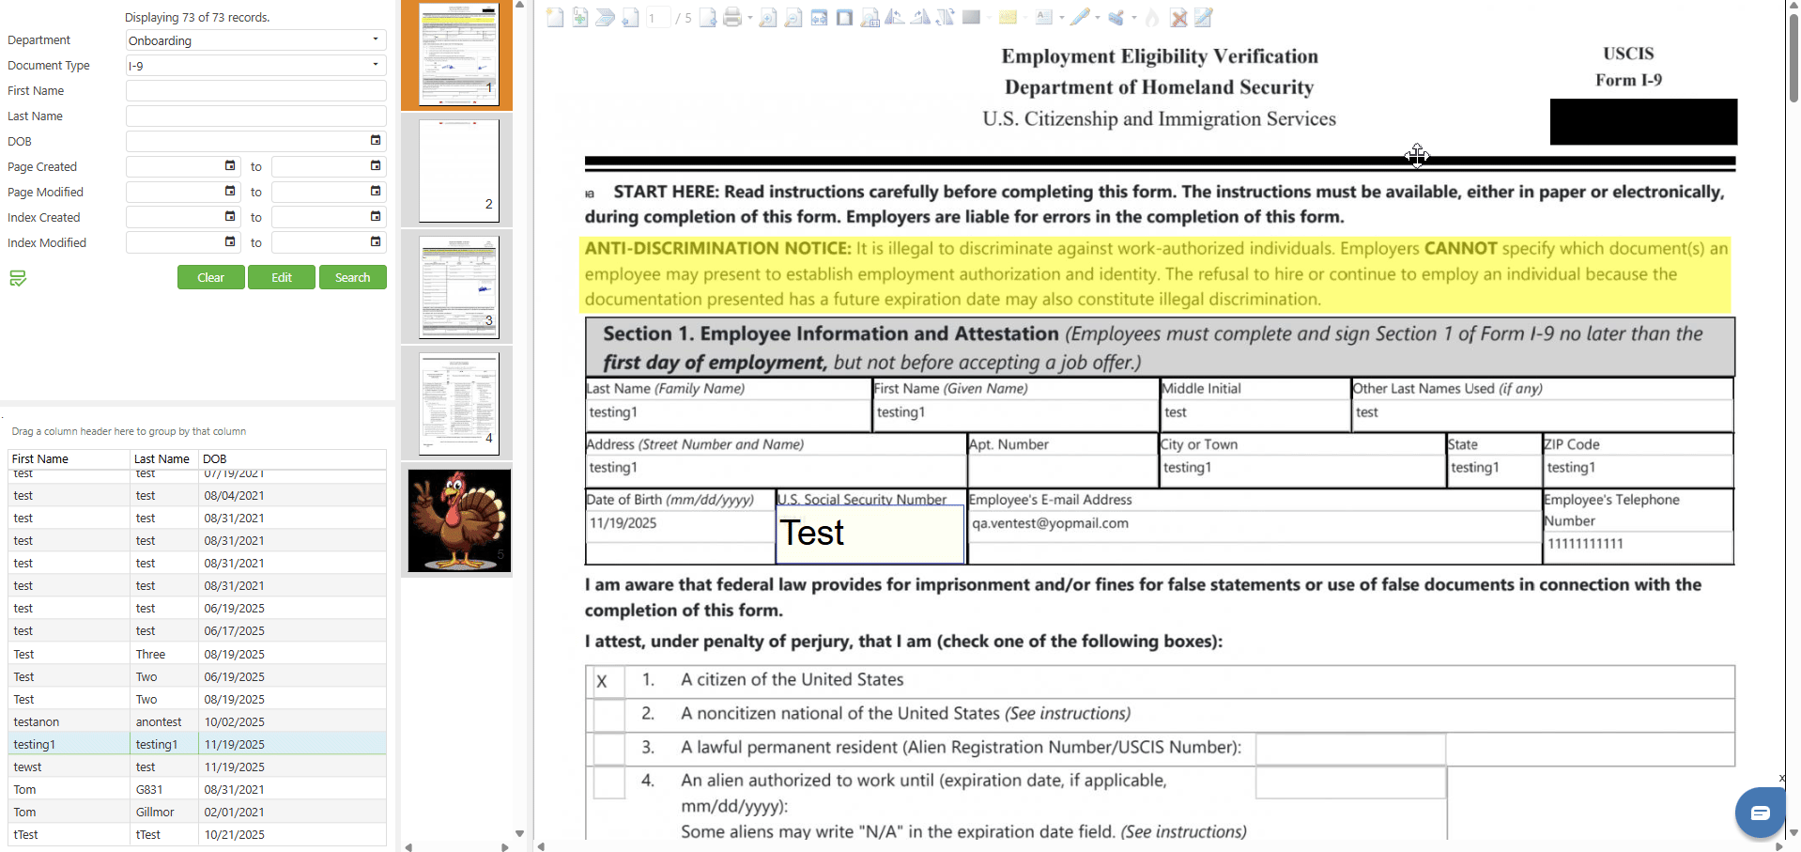The height and width of the screenshot is (852, 1801).
Task: Sort by DOB column header
Action: tap(292, 458)
